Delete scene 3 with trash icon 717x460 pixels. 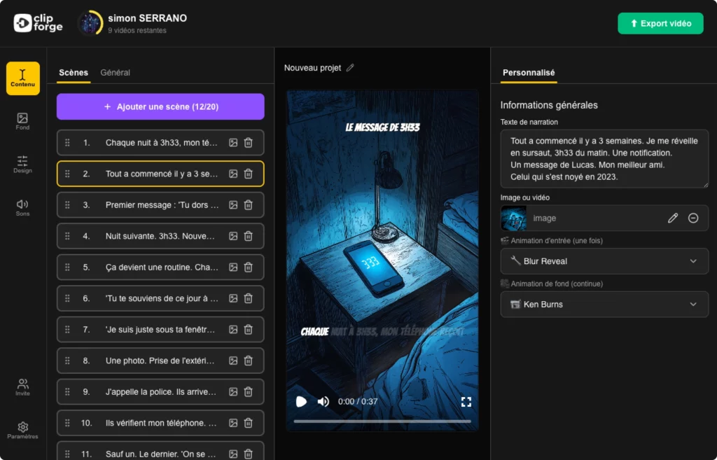click(248, 205)
